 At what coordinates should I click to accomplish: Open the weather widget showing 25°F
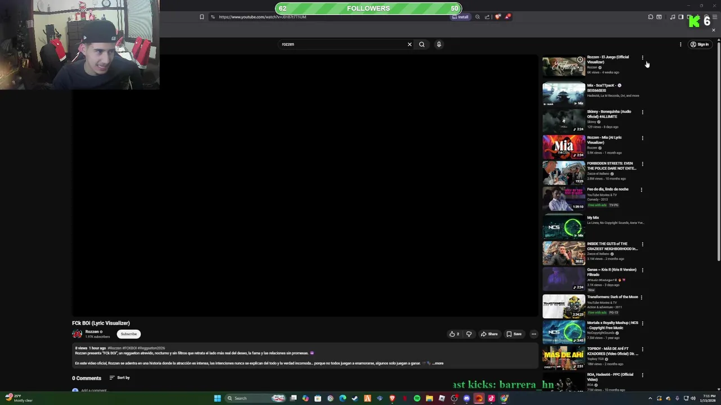18,398
